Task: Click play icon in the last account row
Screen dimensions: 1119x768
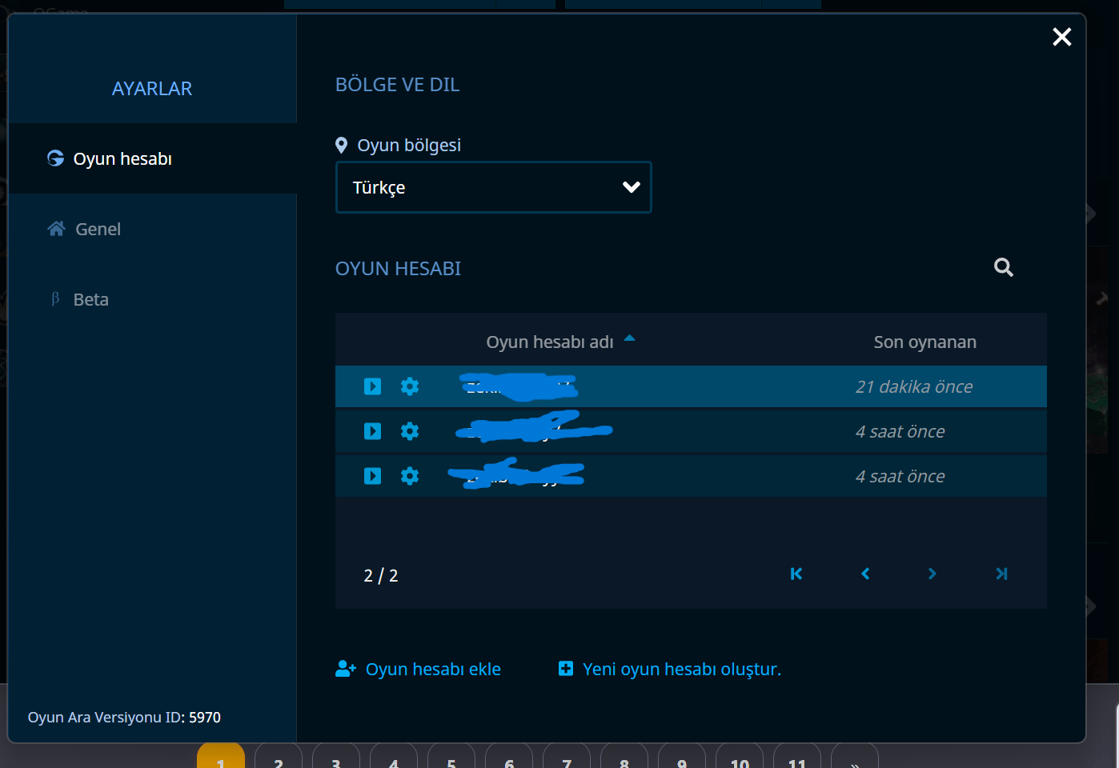Action: click(x=372, y=476)
